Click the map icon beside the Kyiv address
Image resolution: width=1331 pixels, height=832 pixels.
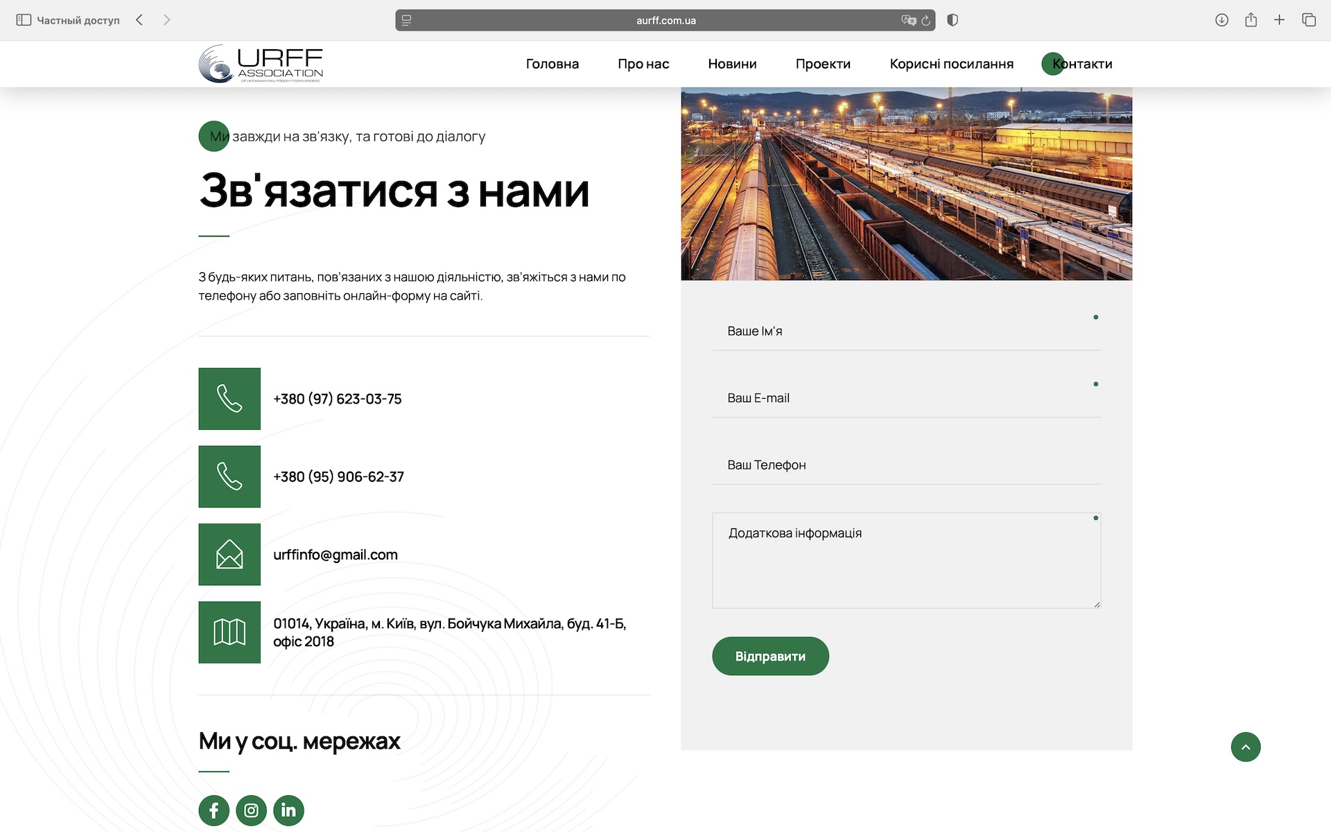click(x=229, y=632)
